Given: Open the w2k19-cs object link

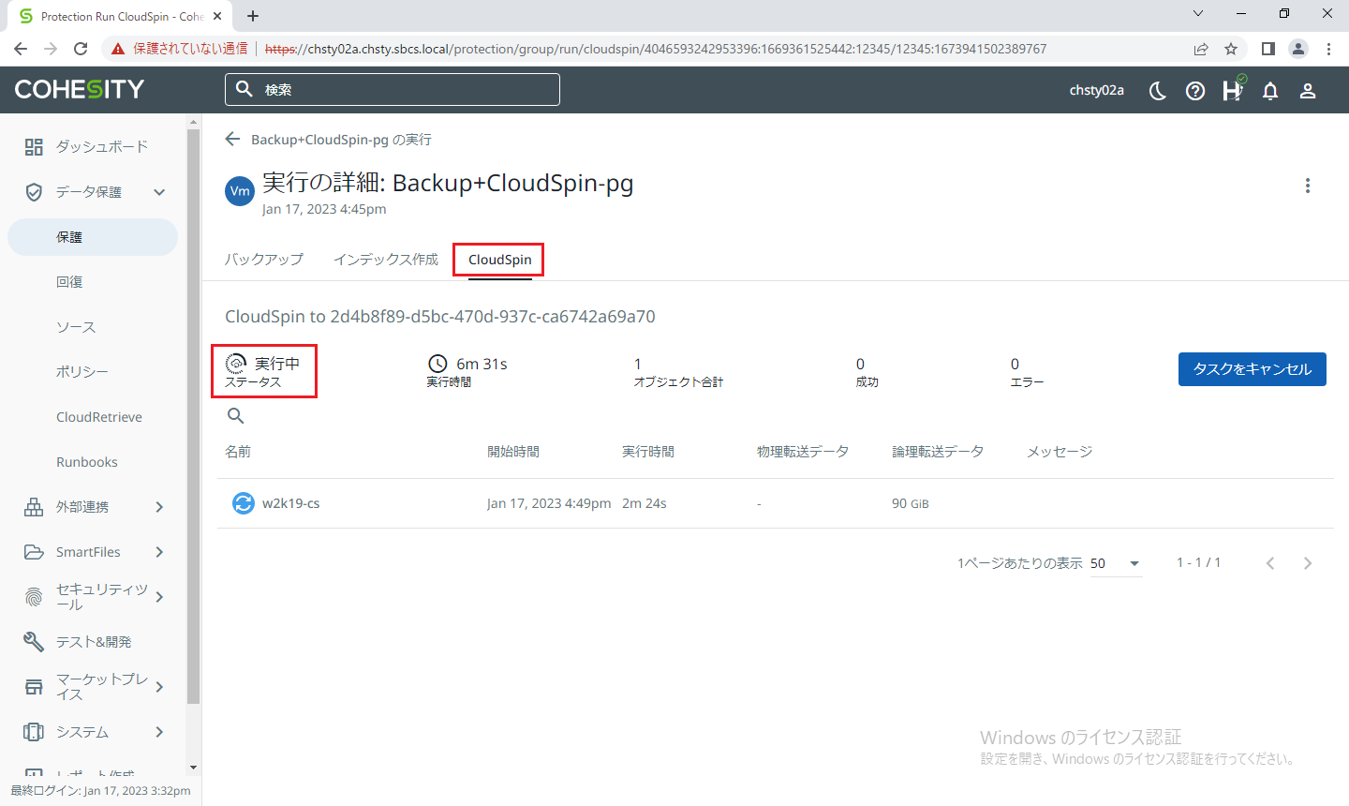Looking at the screenshot, I should tap(290, 503).
